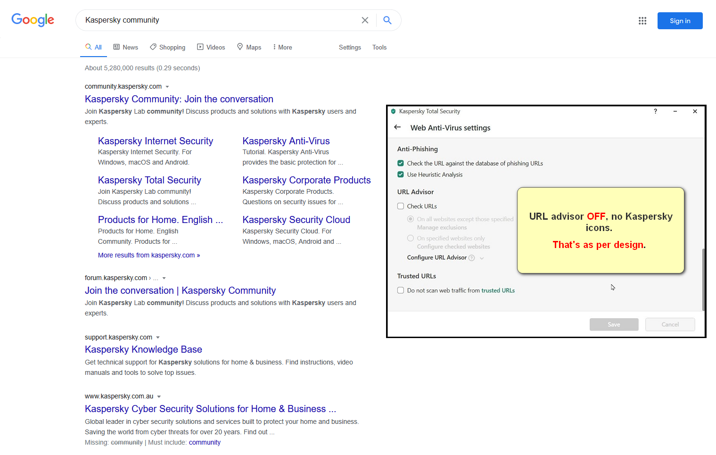This screenshot has height=455, width=716.
Task: Click the blue search magnifier icon
Action: click(x=387, y=20)
